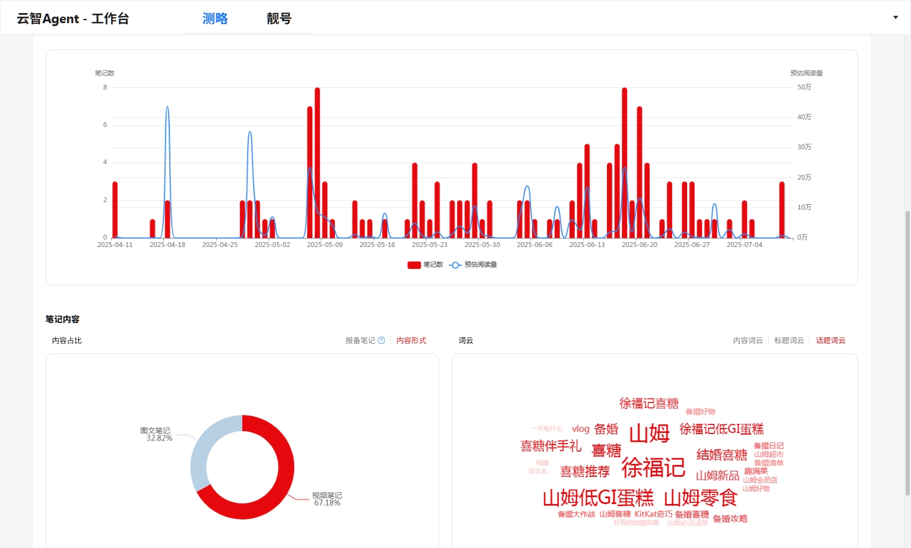Viewport: 911px width, 548px height.
Task: Click the word 徐福记喜糖 in word cloud
Action: [x=649, y=404]
